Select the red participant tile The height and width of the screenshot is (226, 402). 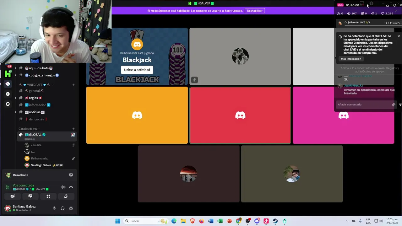click(x=240, y=115)
